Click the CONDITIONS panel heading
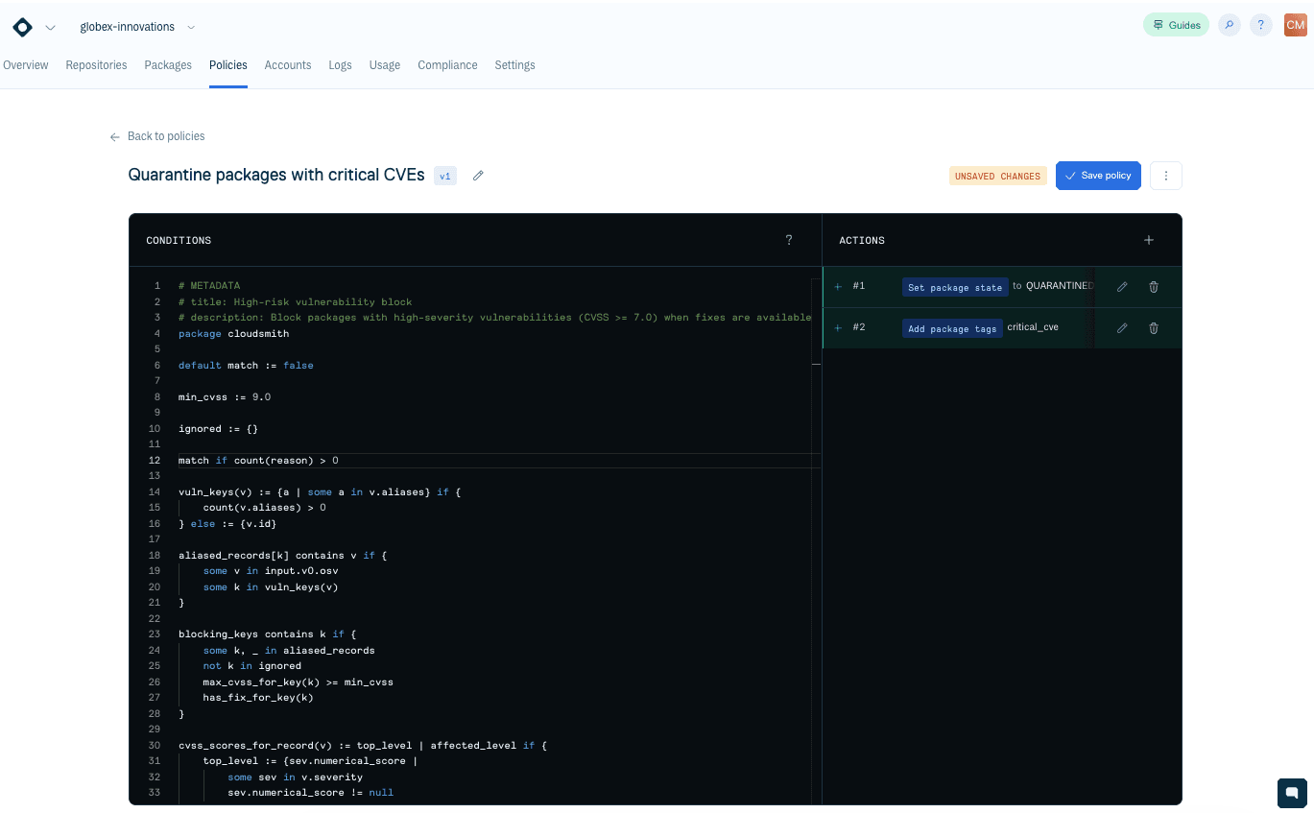 coord(179,241)
